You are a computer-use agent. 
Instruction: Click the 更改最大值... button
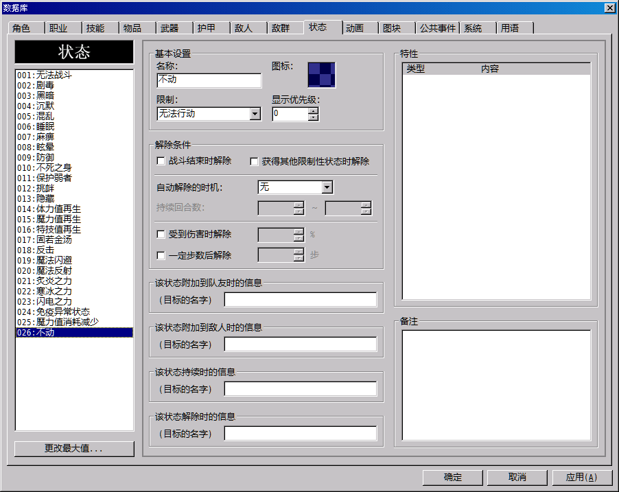pyautogui.click(x=74, y=449)
